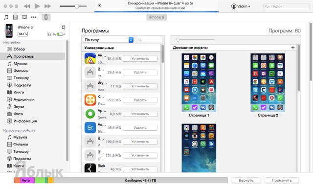The height and width of the screenshot is (188, 313).
Task: Open the Vadim account menu
Action: pos(241,6)
